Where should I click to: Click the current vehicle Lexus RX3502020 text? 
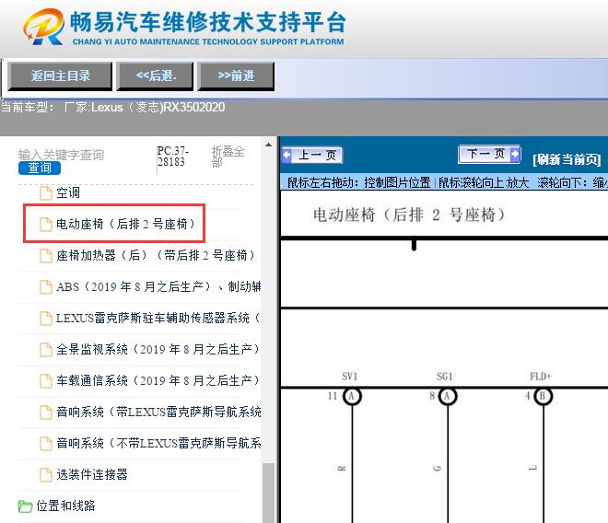click(x=112, y=108)
